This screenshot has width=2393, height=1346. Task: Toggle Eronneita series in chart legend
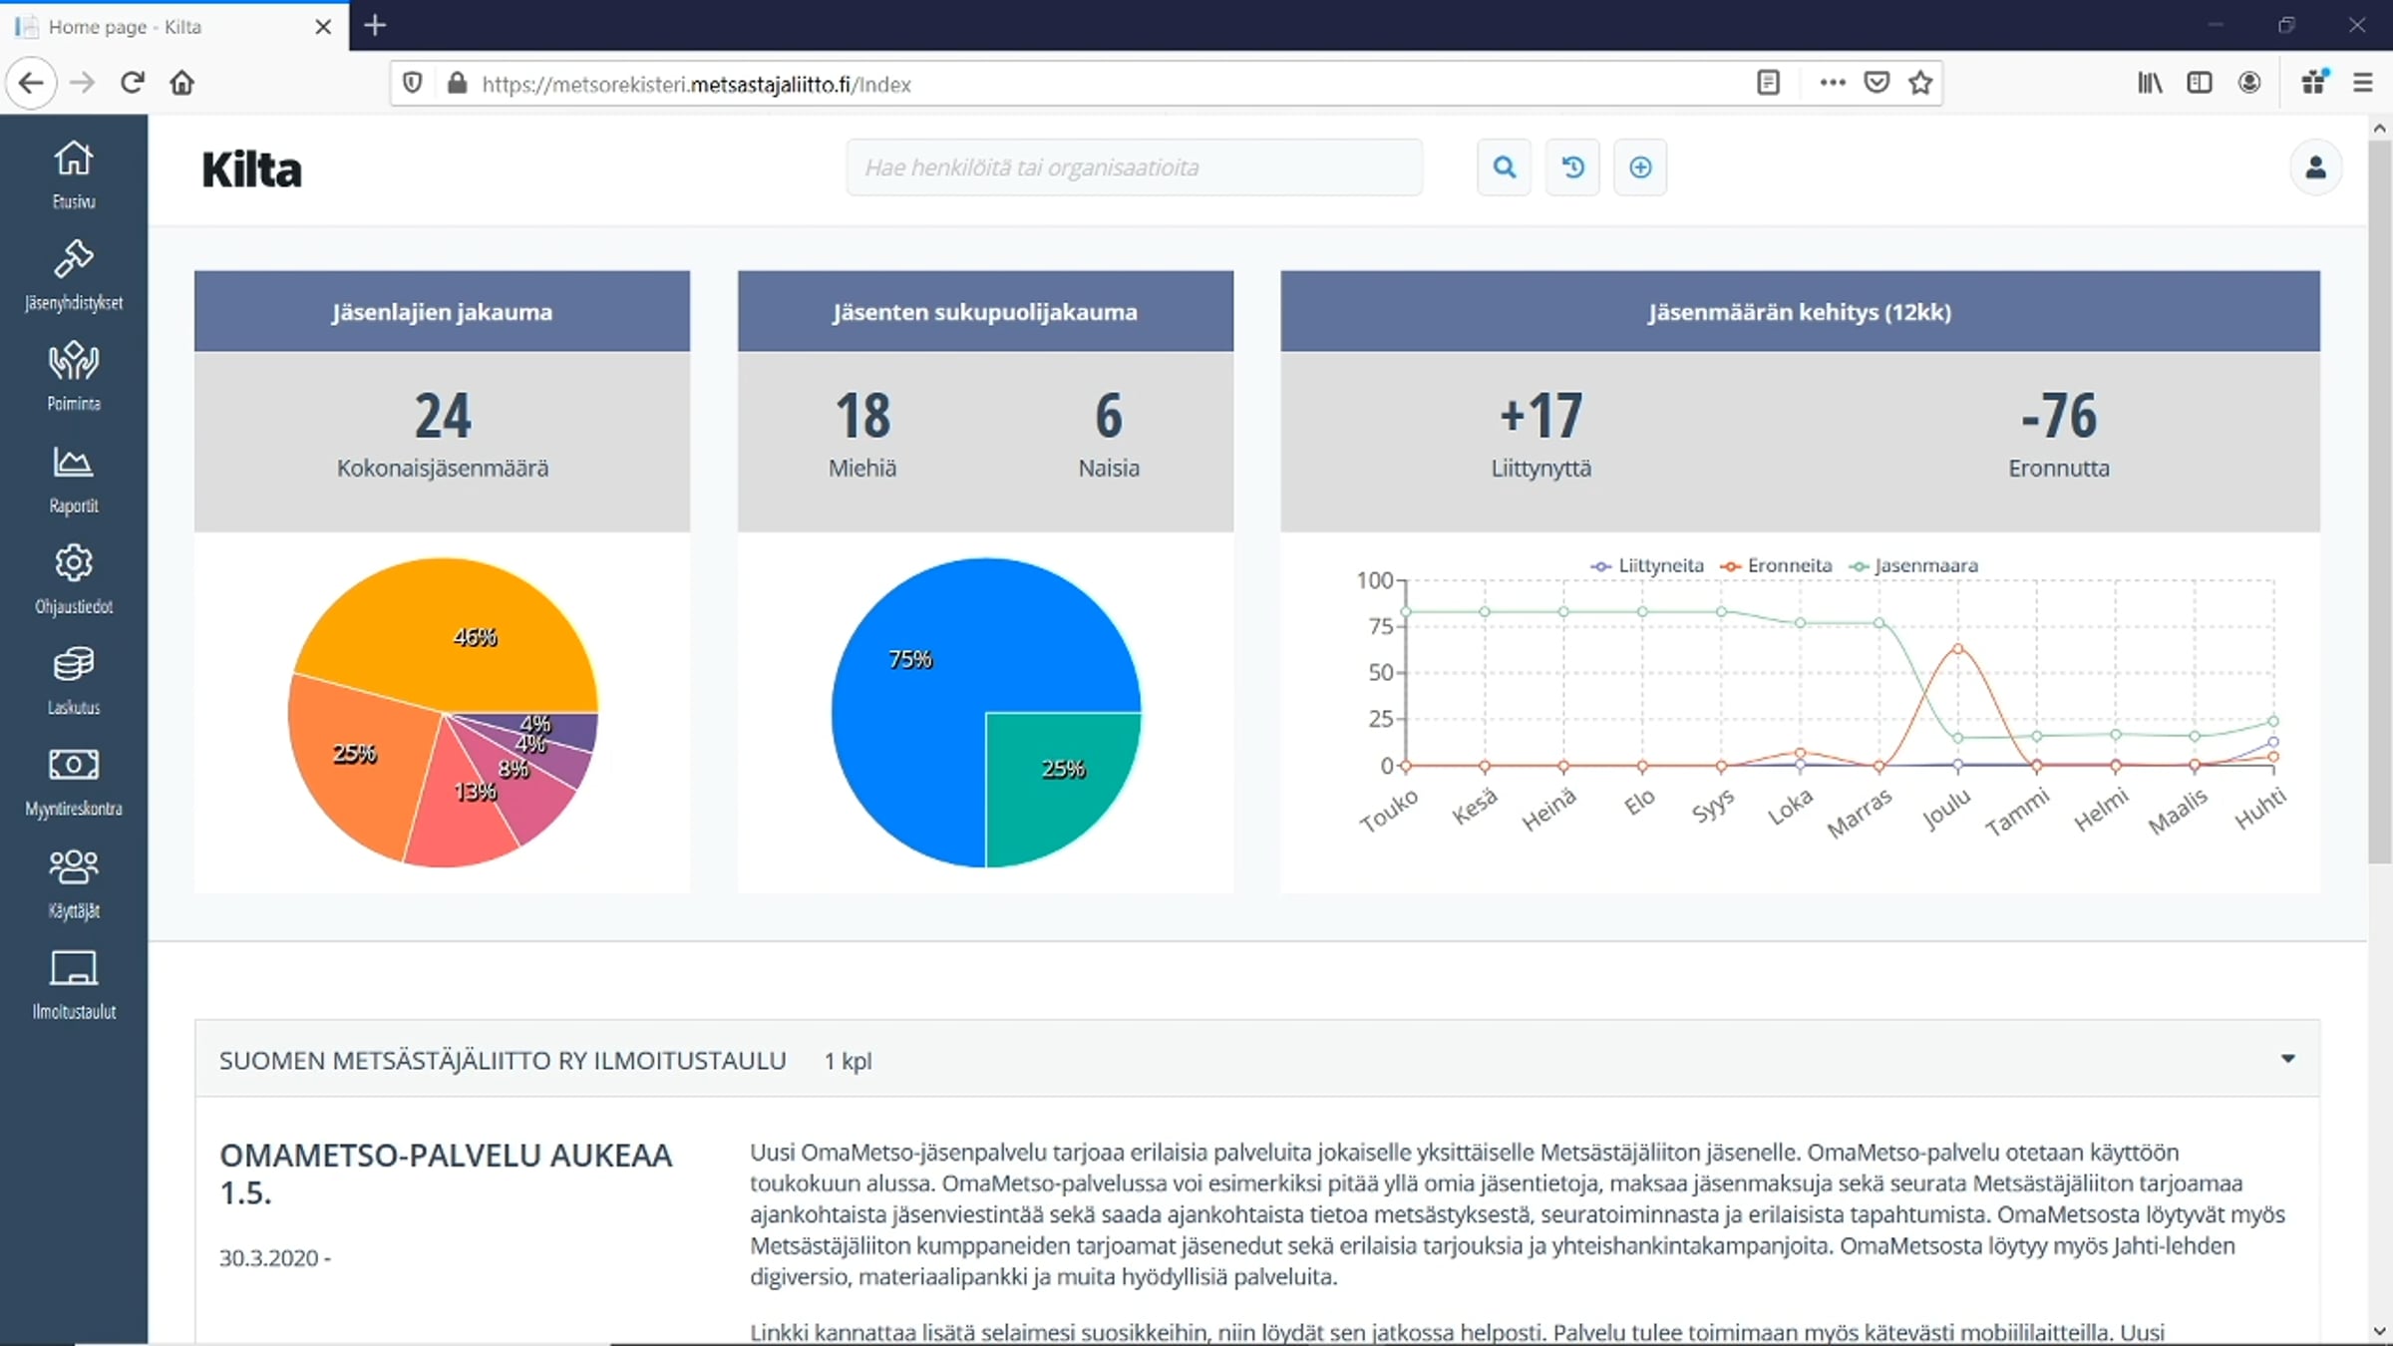pyautogui.click(x=1776, y=565)
